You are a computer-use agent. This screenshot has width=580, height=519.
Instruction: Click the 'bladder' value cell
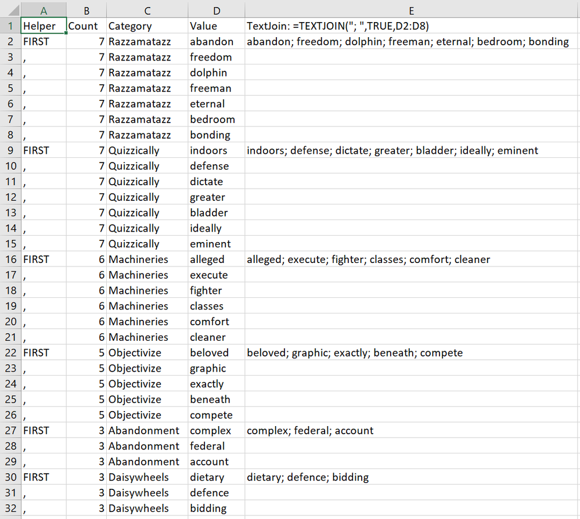coord(217,212)
